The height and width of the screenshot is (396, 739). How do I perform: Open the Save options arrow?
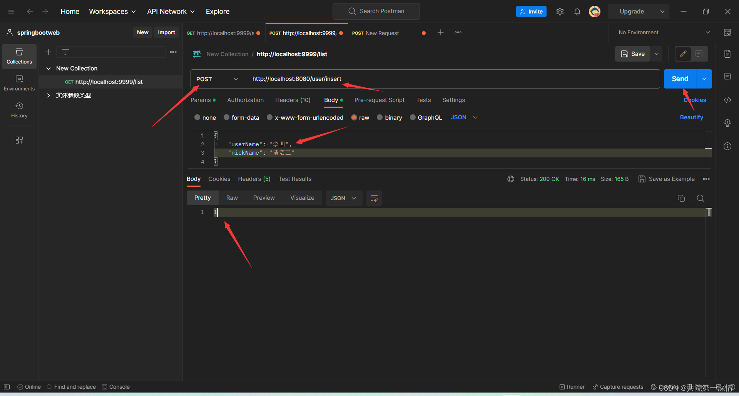click(x=657, y=54)
